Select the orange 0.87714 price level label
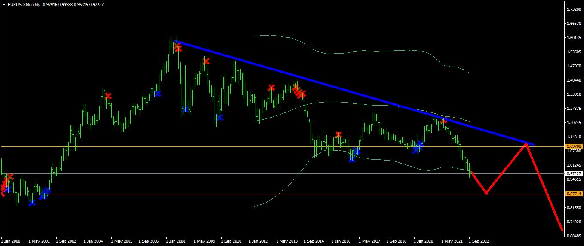 click(x=574, y=194)
